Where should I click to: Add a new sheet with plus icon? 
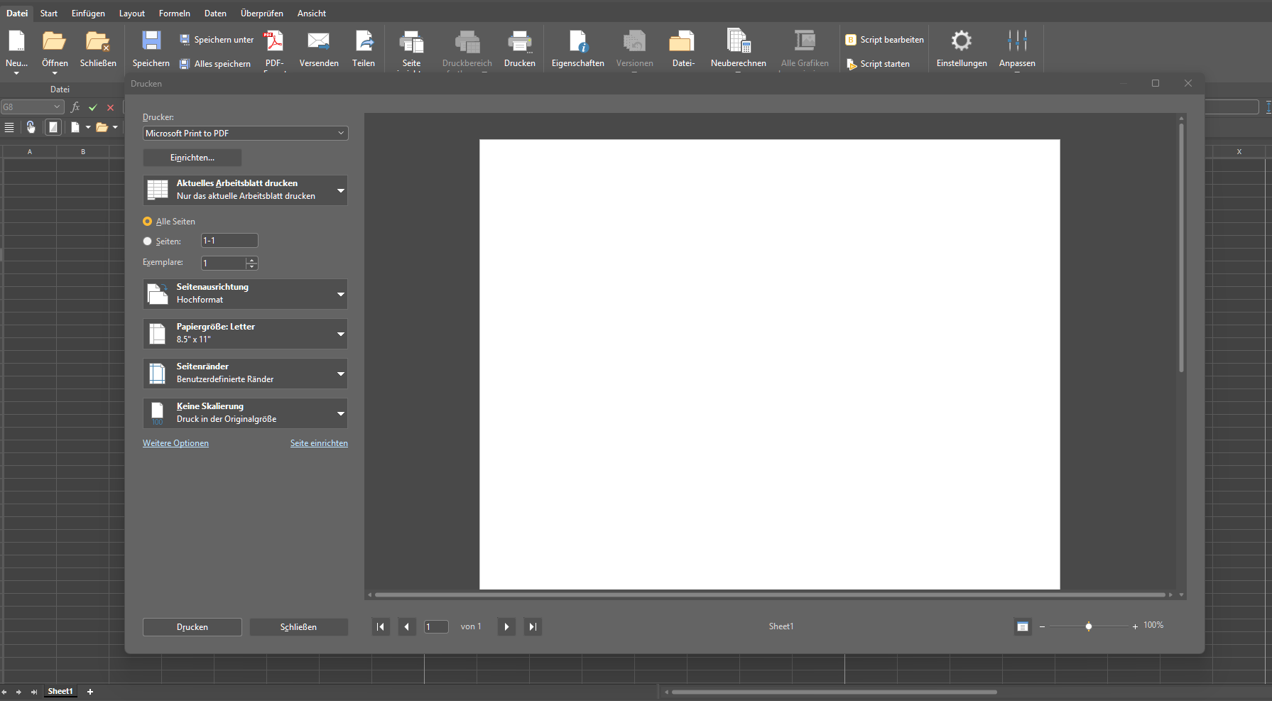click(x=90, y=692)
